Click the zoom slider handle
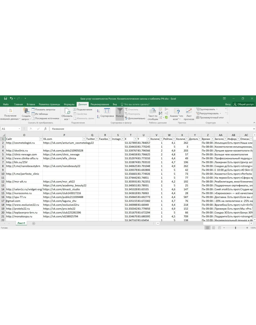 pyautogui.click(x=235, y=228)
